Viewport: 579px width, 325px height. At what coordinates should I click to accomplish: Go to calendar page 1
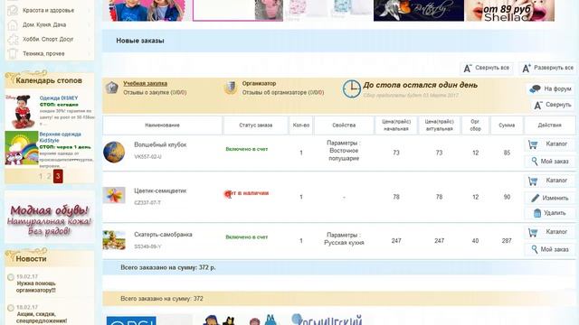point(41,177)
